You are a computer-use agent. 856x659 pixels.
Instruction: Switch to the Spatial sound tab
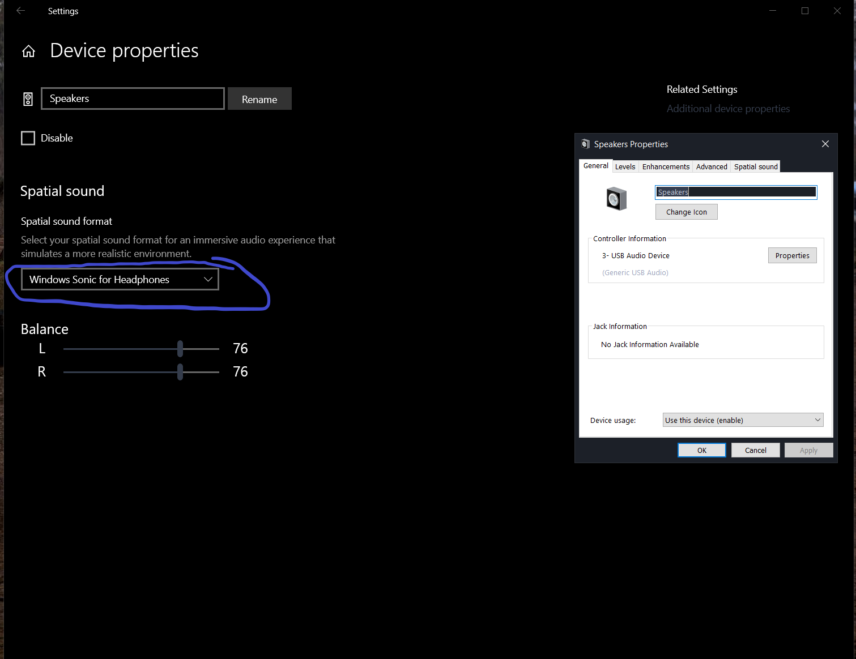click(x=756, y=166)
